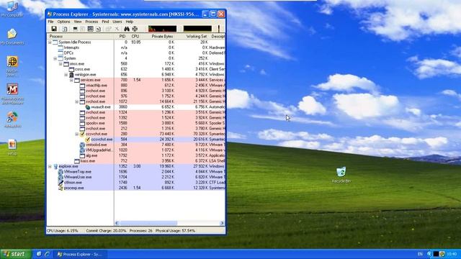Collapse the explorer.exe tree node

[x=50, y=166]
